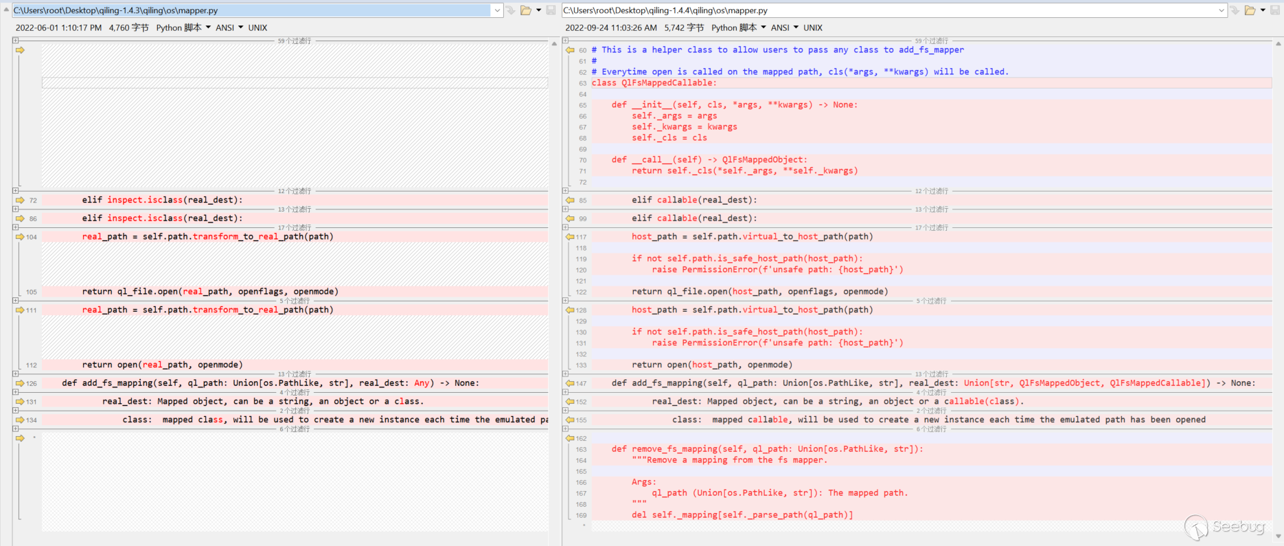Copy left line 111 section to right arrow

click(20, 310)
